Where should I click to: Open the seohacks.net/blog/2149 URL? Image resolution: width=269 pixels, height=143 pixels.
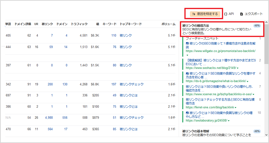211,68
